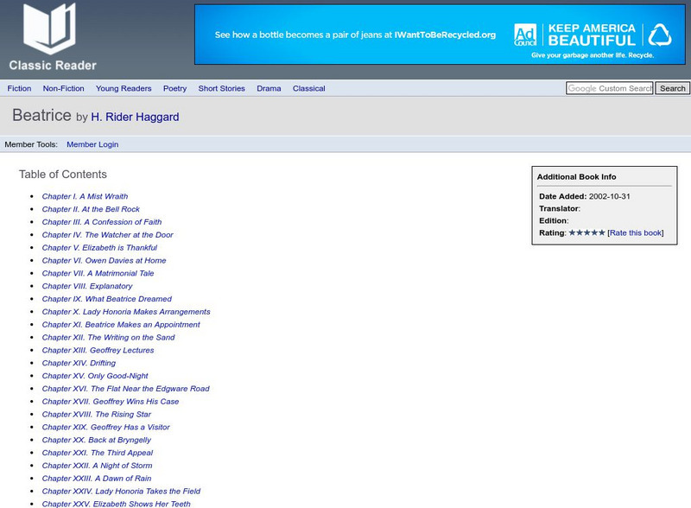Click the Beatrice book title heading
Viewport: 691px width, 508px height.
(41, 115)
